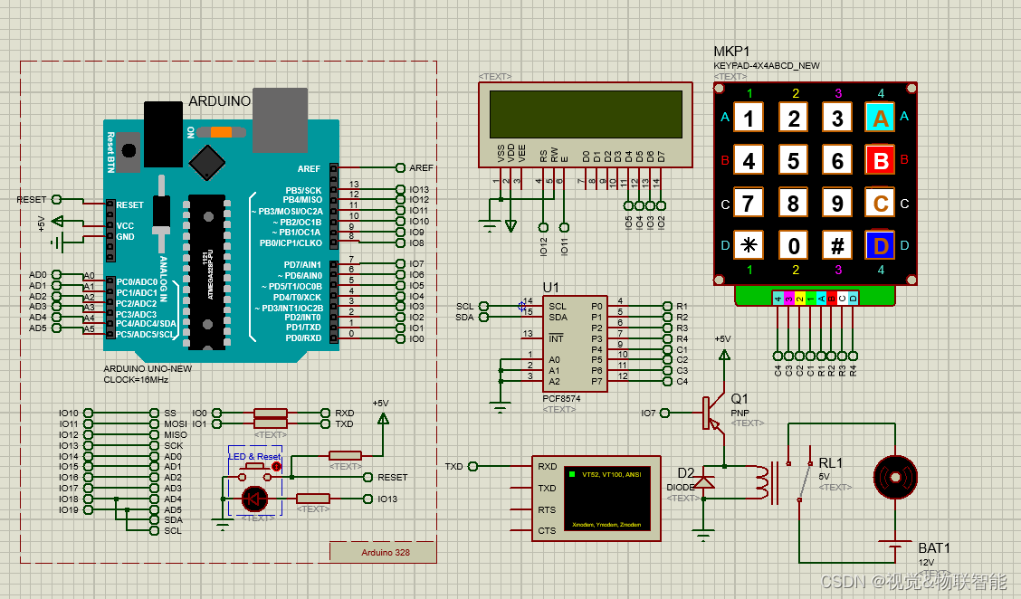Click the "Arduino 328" label box
The height and width of the screenshot is (599, 1021).
click(x=384, y=552)
